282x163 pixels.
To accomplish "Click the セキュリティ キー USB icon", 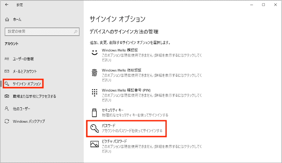I will click(94, 113).
